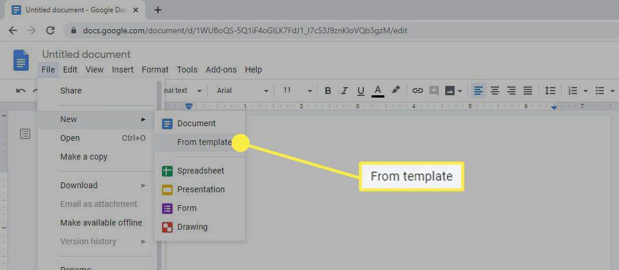Show the document outline icon
Viewport: 619px width, 270px height.
[25, 134]
